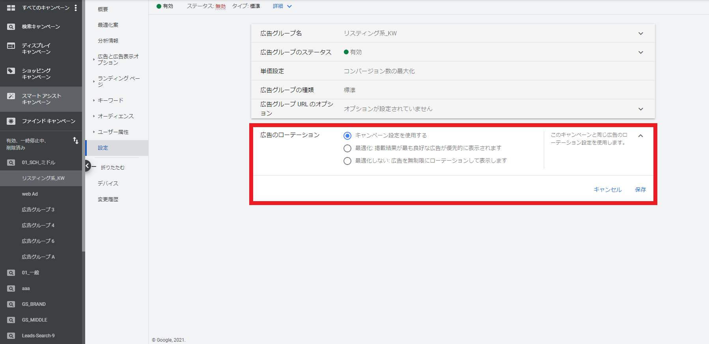Click the all-campaigns grid icon
Screen dimensions: 709x344
pos(11,8)
